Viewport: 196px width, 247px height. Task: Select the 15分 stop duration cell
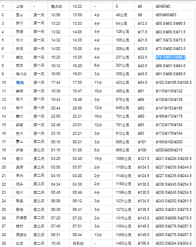(98, 158)
